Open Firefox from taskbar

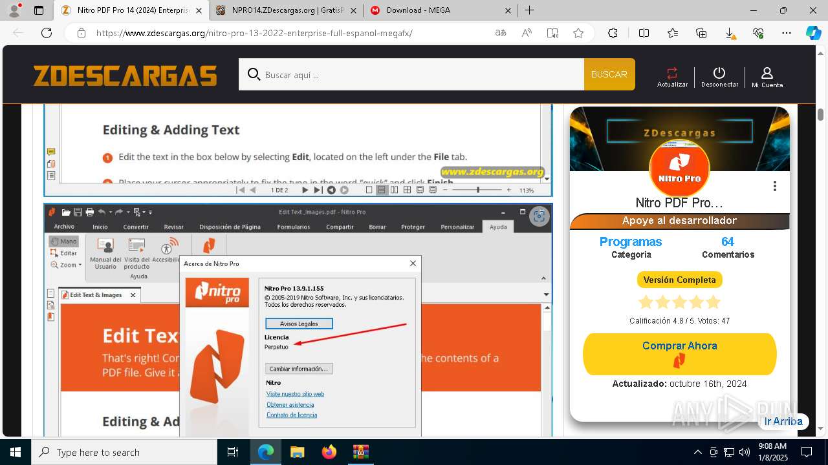(329, 452)
